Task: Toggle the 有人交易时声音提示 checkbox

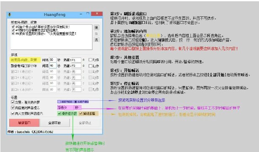Action: tap(13, 113)
